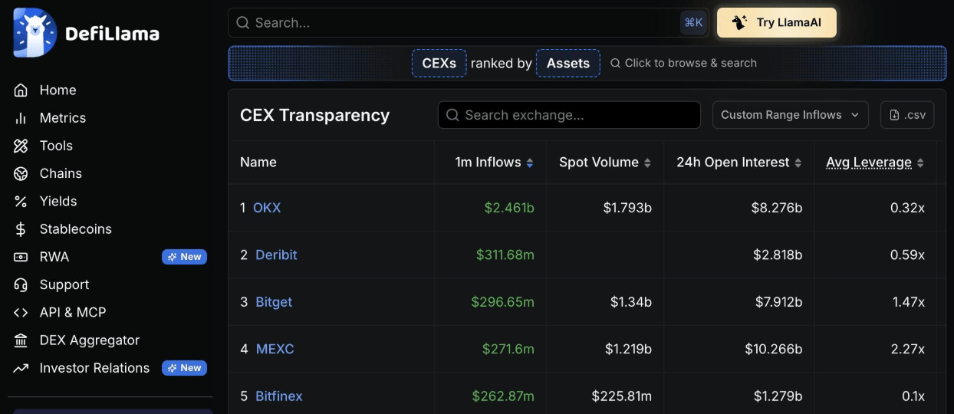Click the magnifier icon in the top search bar

point(243,23)
